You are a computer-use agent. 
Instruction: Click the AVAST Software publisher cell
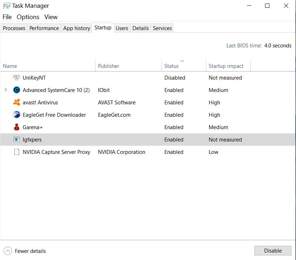117,103
